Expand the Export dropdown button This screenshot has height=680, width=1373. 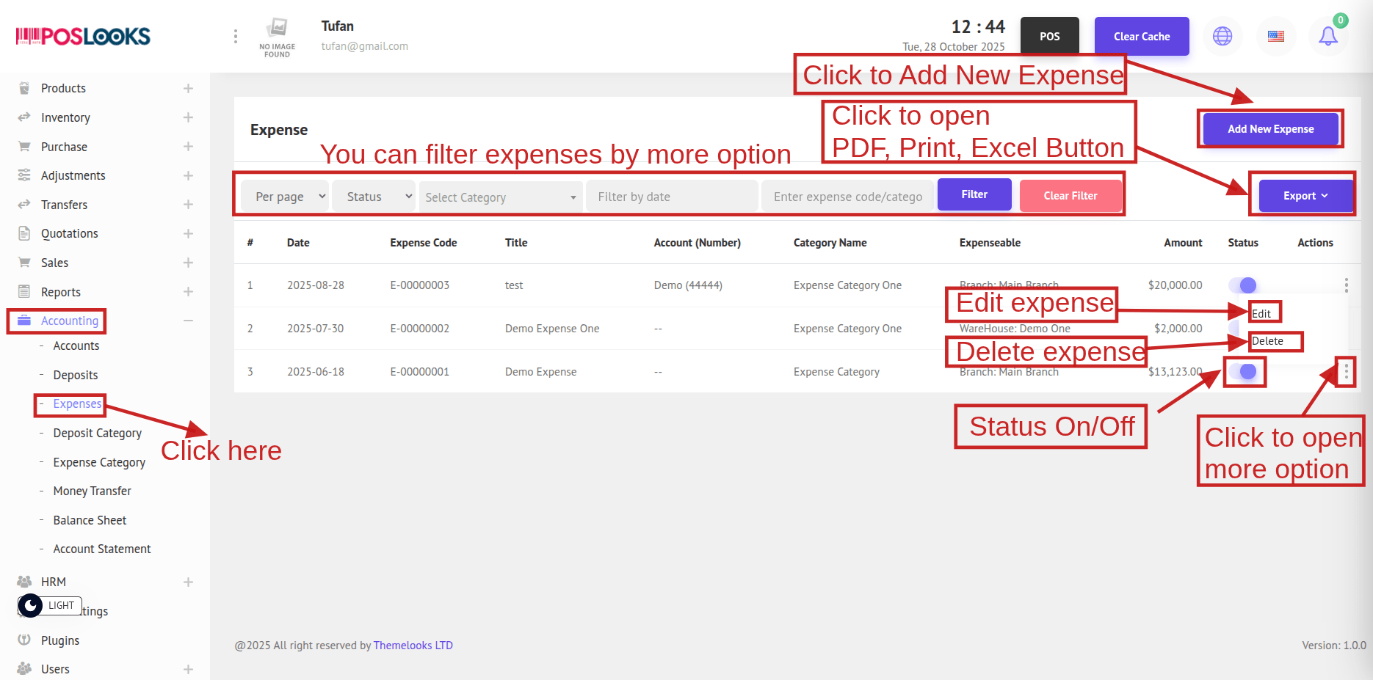1305,196
